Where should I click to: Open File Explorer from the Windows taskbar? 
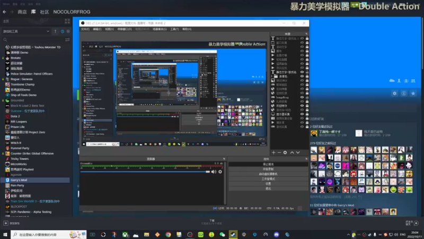(147, 234)
